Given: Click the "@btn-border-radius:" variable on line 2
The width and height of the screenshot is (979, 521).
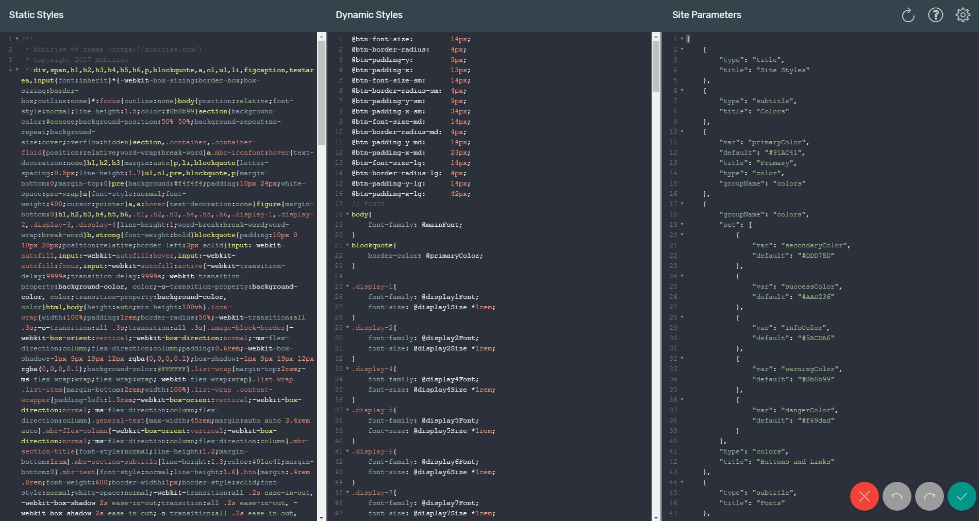Looking at the screenshot, I should (391, 49).
